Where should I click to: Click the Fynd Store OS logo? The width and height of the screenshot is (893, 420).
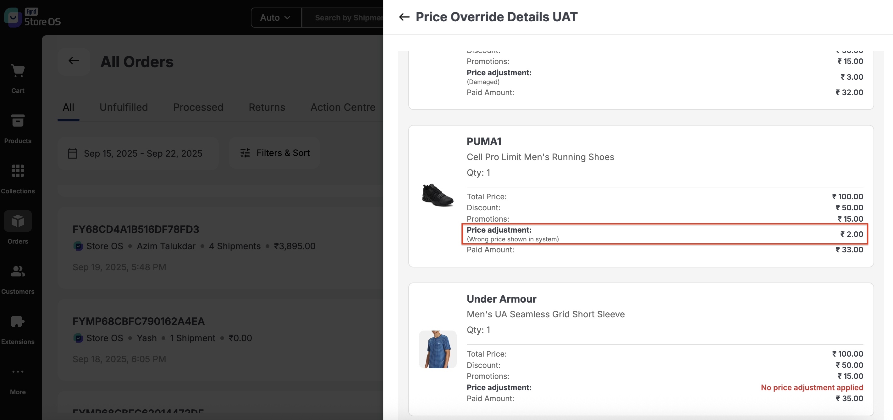[x=32, y=17]
